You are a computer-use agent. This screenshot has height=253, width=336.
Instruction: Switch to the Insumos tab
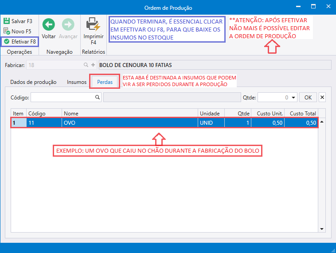(77, 82)
